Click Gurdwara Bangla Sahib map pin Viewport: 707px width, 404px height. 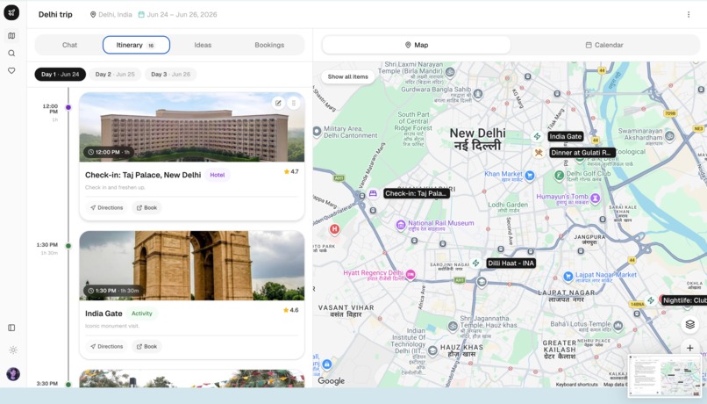[x=478, y=93]
